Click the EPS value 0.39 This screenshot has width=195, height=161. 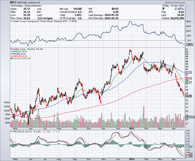[116, 12]
